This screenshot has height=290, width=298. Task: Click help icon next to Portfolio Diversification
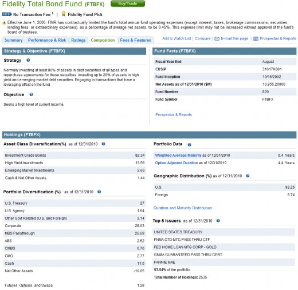tap(99, 192)
